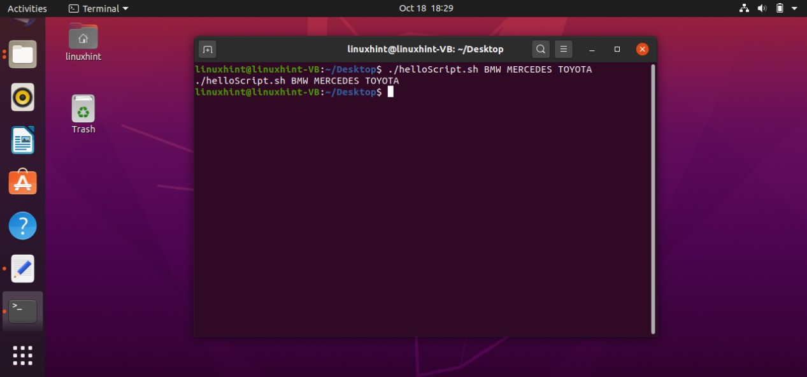The width and height of the screenshot is (807, 377).
Task: Click the terminal cursor at the prompt
Action: point(390,92)
